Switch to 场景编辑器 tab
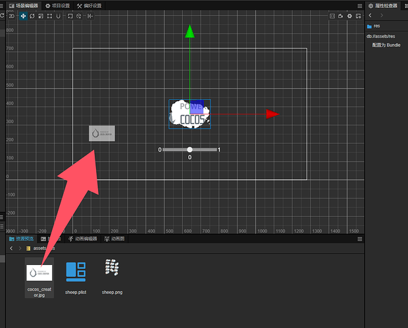Image resolution: width=408 pixels, height=328 pixels. tap(24, 6)
